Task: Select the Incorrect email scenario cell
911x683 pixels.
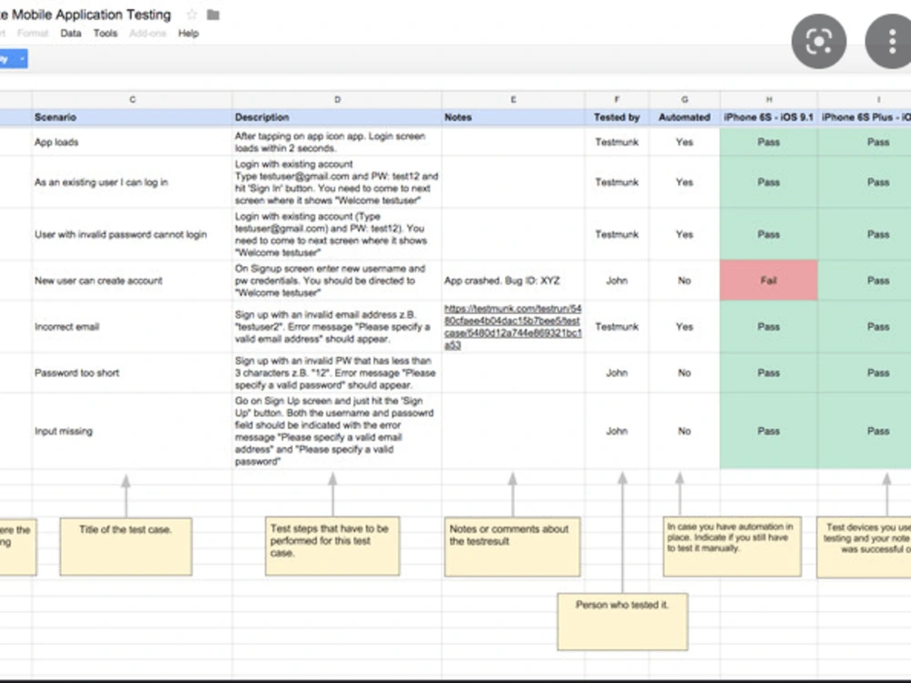Action: click(x=132, y=326)
